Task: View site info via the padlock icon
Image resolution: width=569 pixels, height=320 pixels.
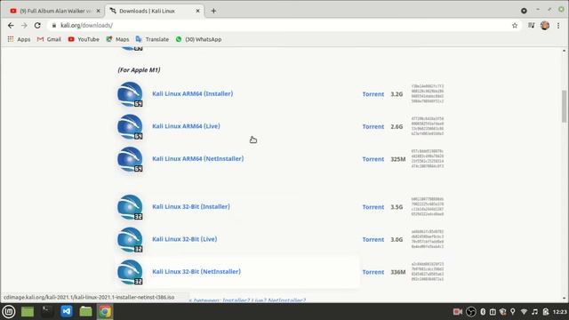Action: coord(54,26)
